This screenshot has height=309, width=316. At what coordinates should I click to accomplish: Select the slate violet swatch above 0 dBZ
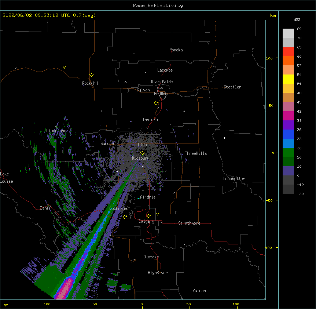pos(288,171)
